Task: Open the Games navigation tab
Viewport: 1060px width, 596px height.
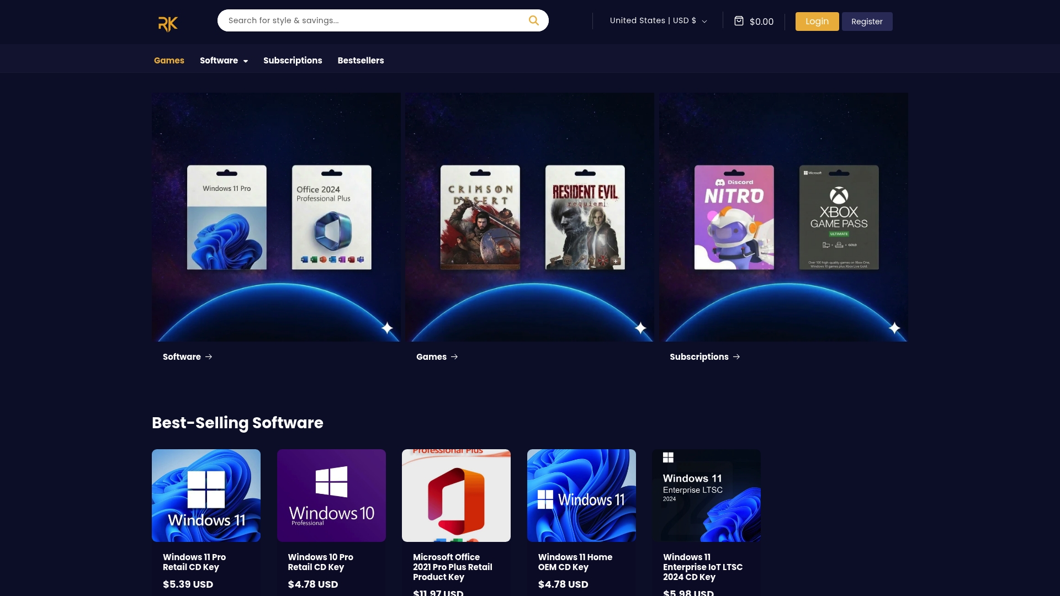Action: (x=169, y=61)
